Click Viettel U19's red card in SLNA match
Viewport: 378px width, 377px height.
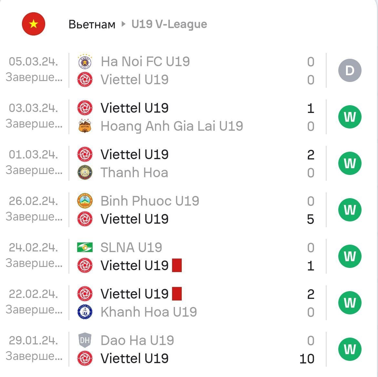click(x=177, y=265)
